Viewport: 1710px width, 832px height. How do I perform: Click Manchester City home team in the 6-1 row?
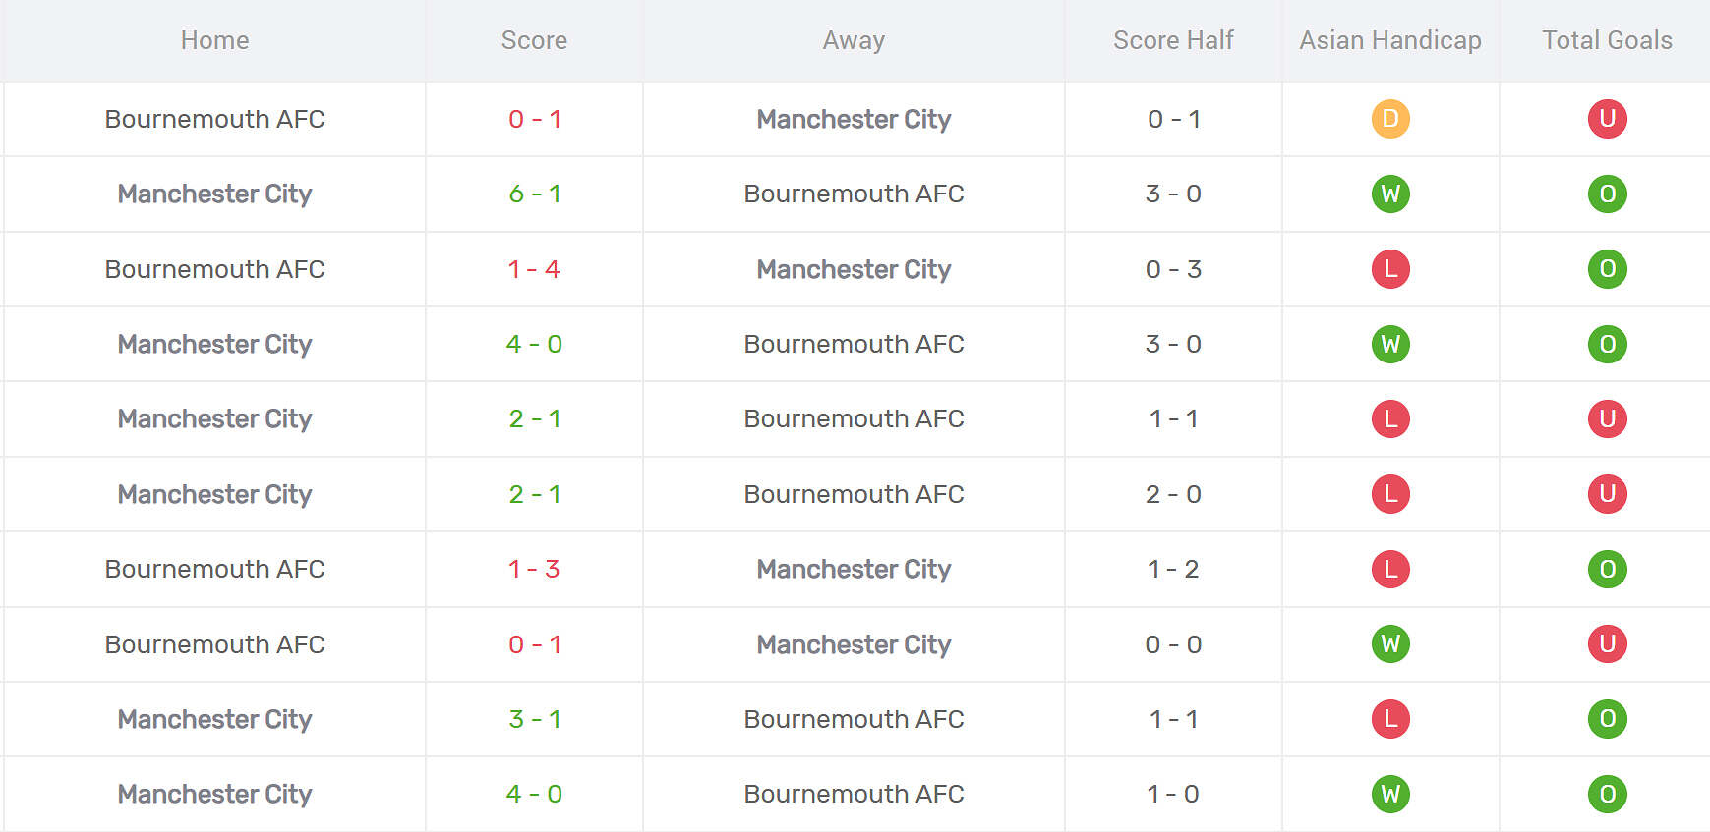214,194
